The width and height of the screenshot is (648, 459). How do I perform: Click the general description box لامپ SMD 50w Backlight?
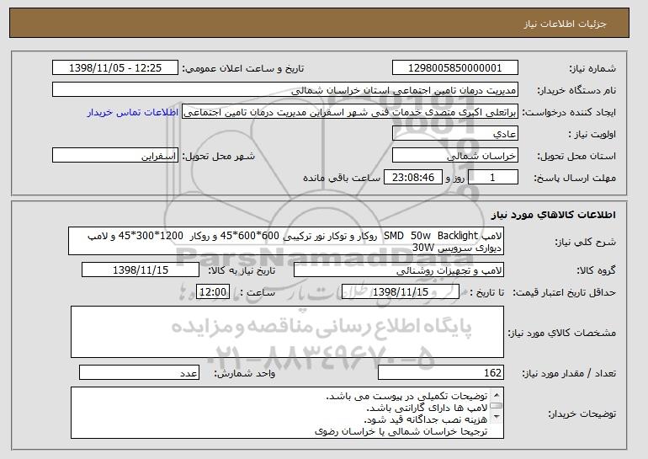[286, 241]
